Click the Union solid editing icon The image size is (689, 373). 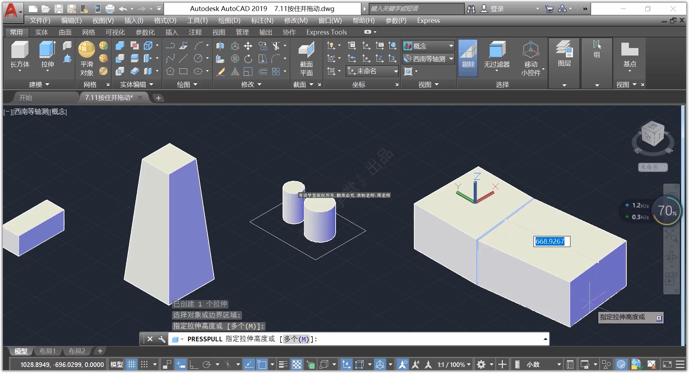(120, 46)
